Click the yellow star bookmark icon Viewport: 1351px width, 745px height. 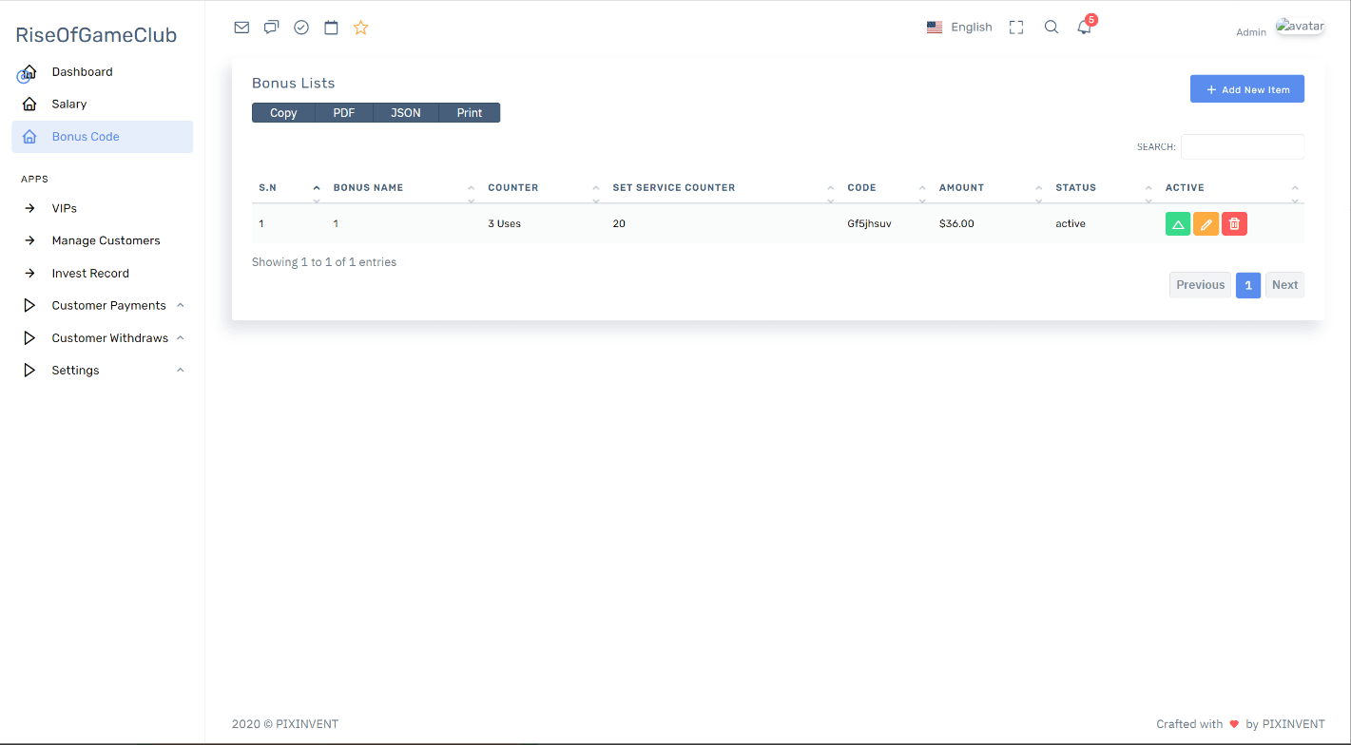[x=360, y=28]
